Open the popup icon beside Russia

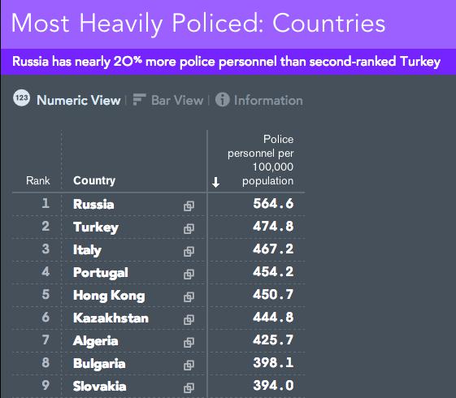pyautogui.click(x=189, y=205)
